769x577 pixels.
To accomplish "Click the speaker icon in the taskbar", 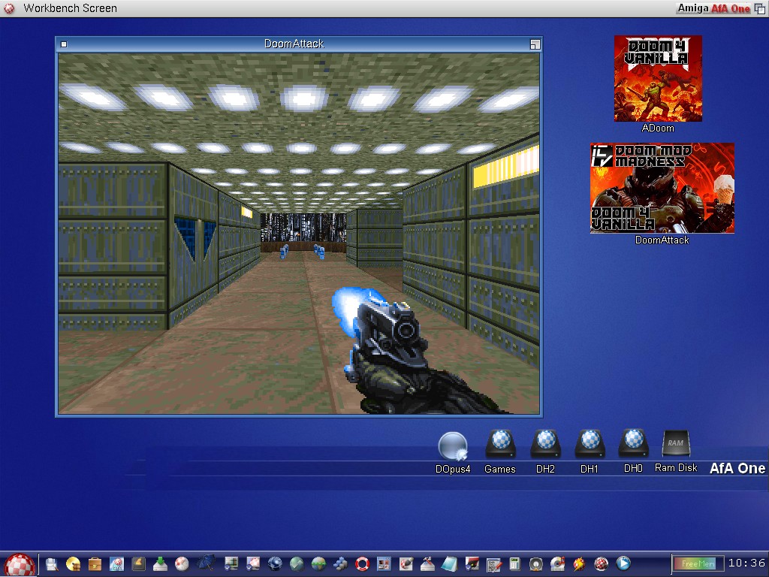I will (x=536, y=563).
